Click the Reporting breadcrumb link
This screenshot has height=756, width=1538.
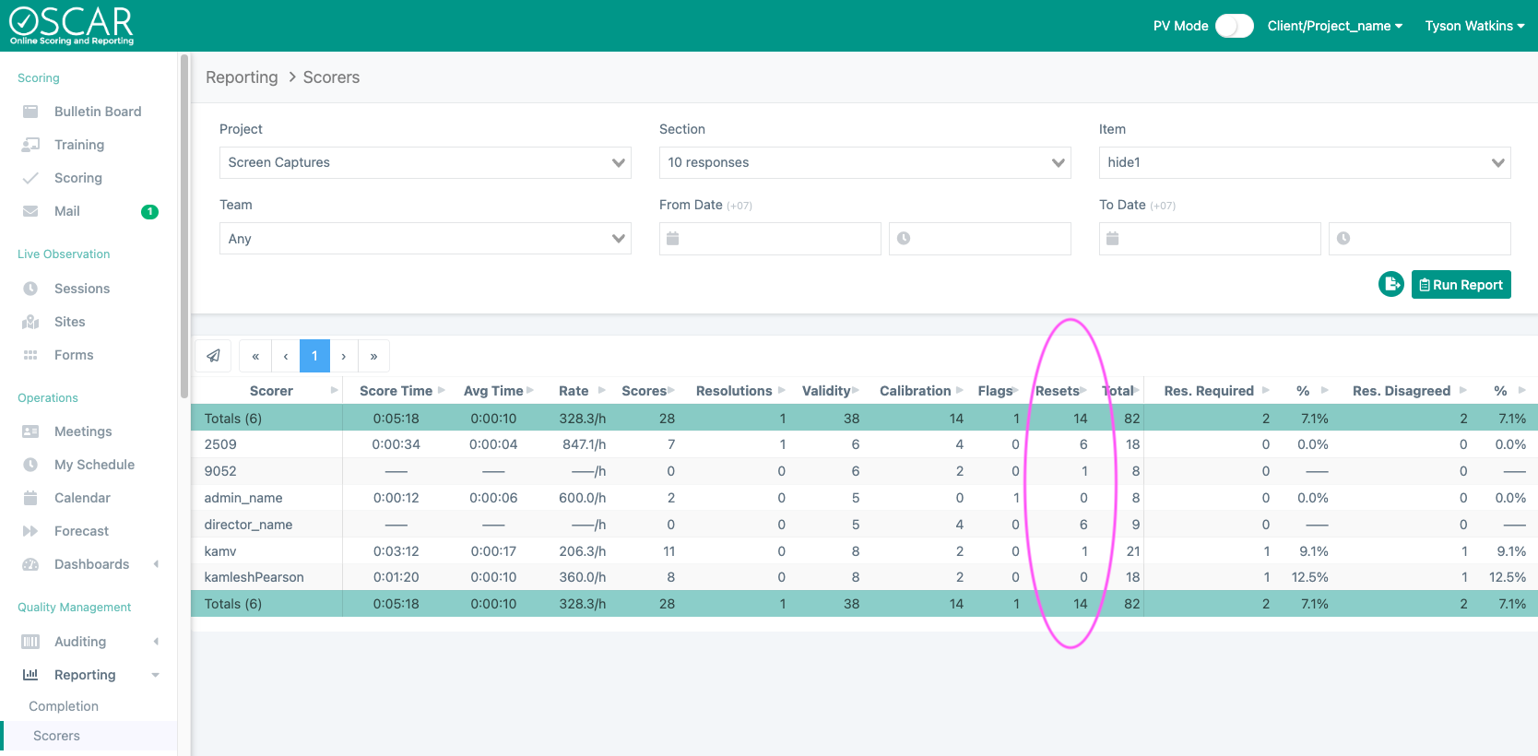pos(242,77)
